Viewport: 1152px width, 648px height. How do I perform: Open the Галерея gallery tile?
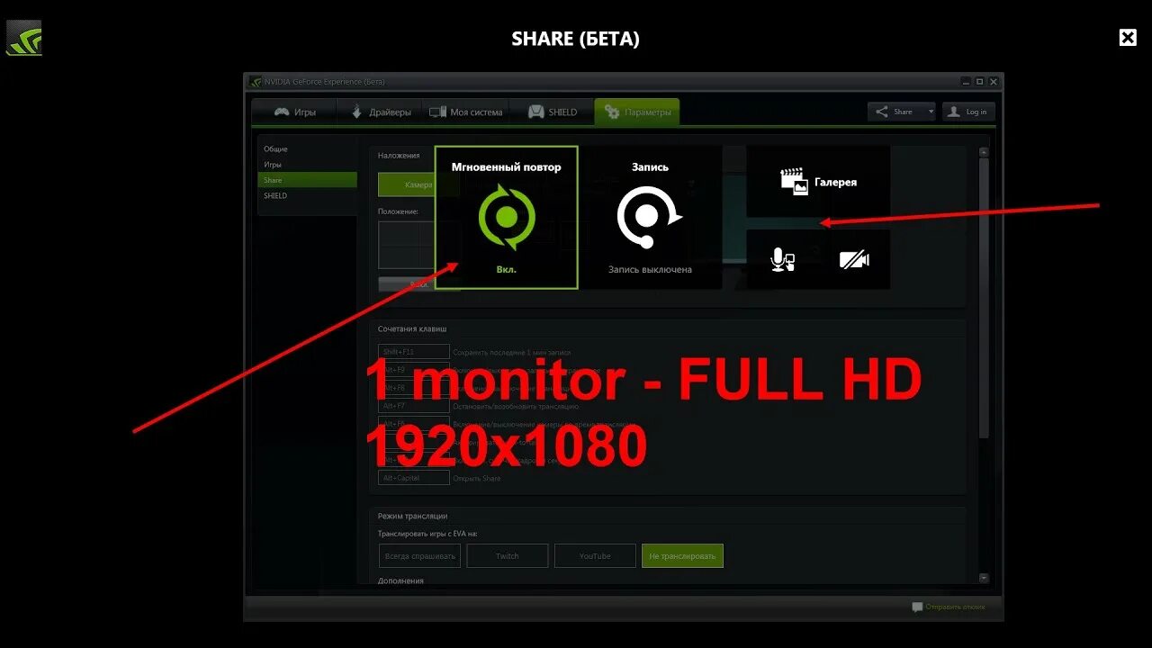[818, 182]
